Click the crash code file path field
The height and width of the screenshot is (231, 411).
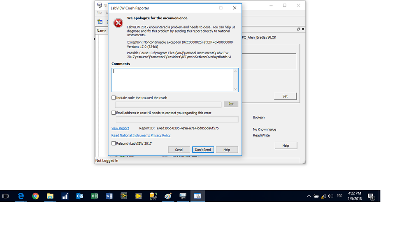coord(168,104)
